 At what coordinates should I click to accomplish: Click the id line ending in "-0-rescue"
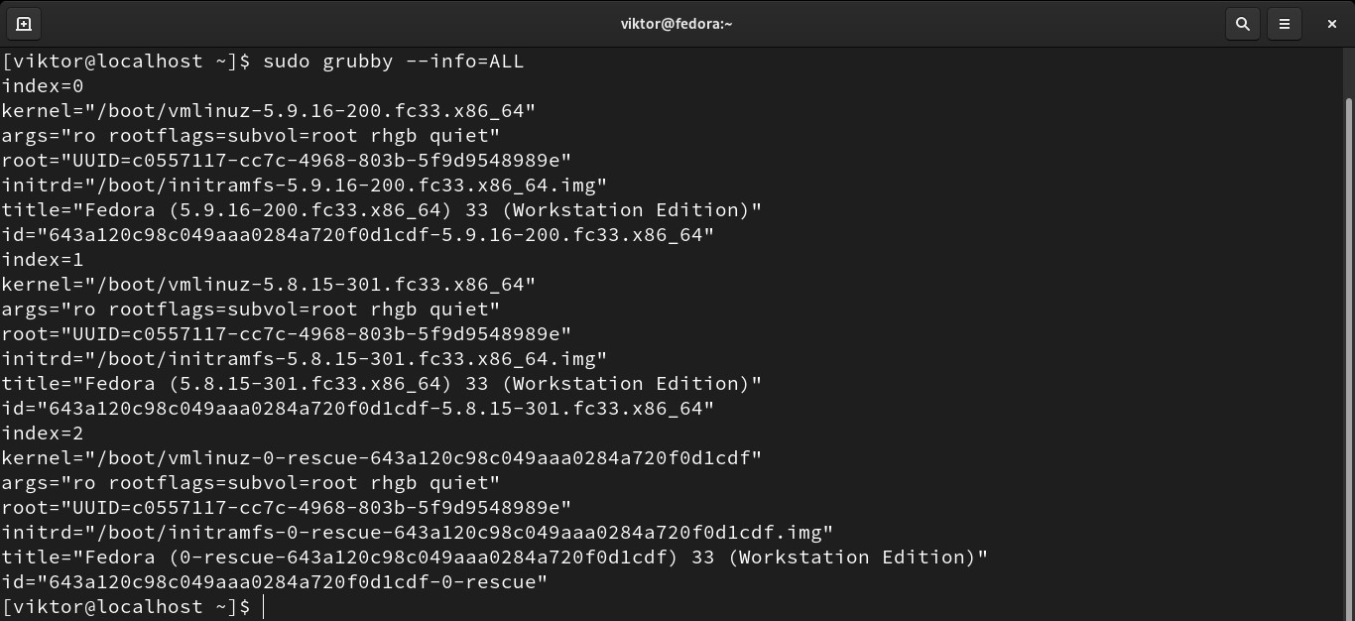pos(274,582)
